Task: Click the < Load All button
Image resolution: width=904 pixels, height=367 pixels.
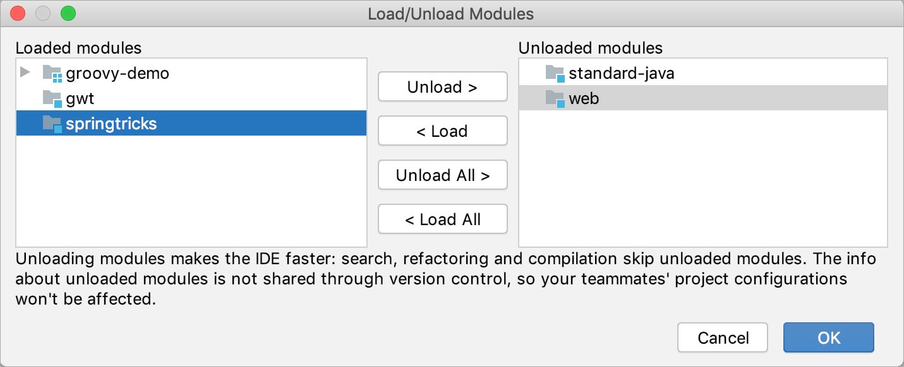Action: (443, 219)
